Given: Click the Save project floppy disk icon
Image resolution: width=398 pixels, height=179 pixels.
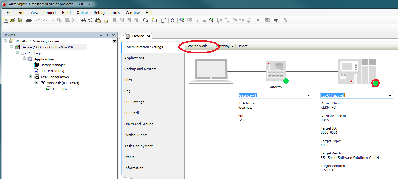Looking at the screenshot, I should (x=20, y=20).
